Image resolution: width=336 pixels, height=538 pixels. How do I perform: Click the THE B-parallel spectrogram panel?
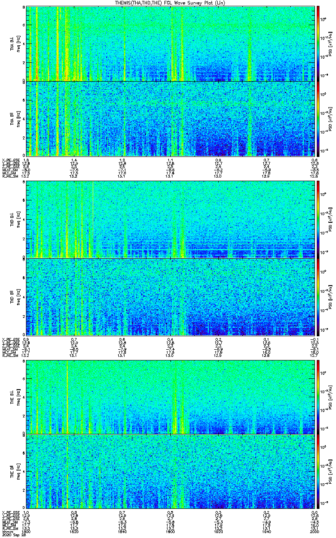click(x=171, y=471)
